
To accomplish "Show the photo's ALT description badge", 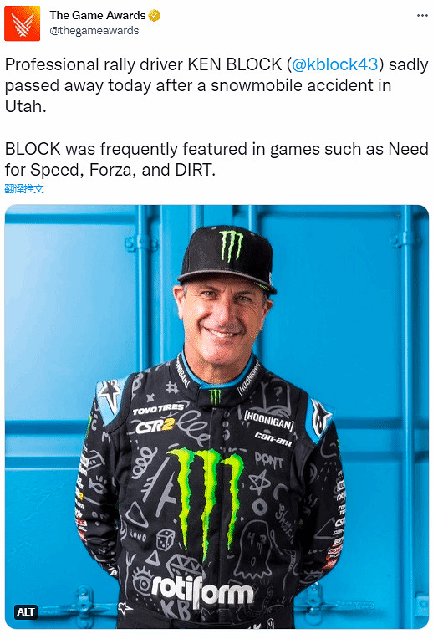I will tap(26, 611).
